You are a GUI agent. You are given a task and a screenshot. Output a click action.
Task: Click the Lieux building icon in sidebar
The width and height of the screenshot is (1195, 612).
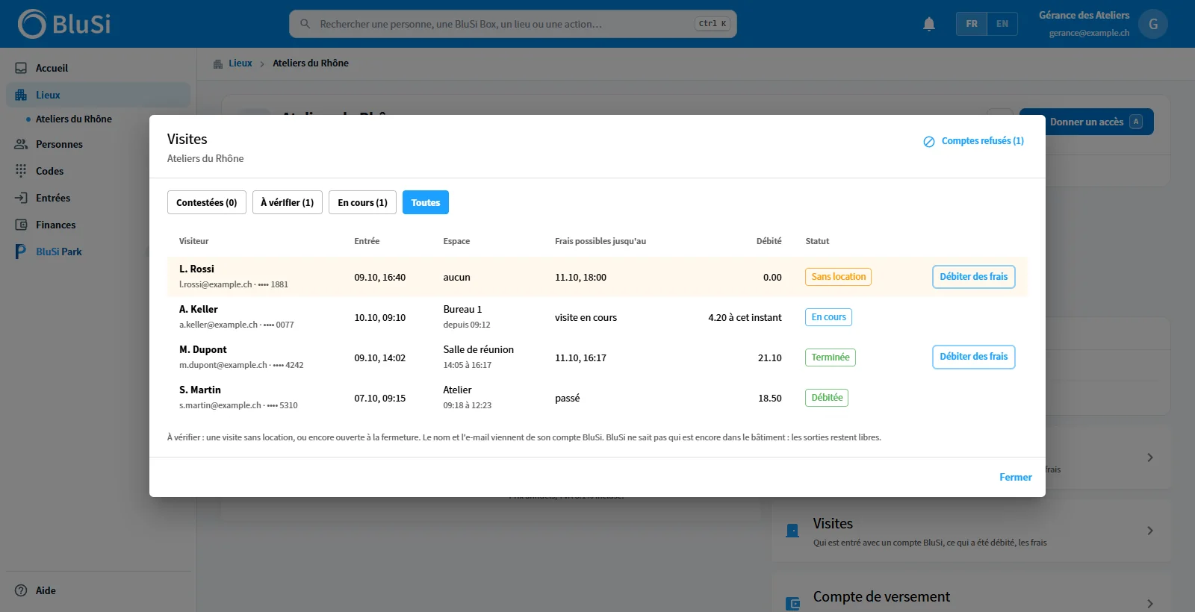pos(21,95)
